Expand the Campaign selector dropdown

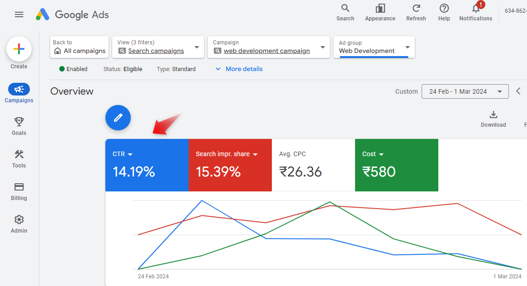coord(268,47)
